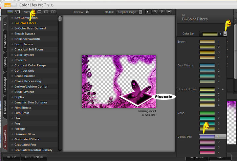Select the zoom magnifier tool

click(155, 12)
